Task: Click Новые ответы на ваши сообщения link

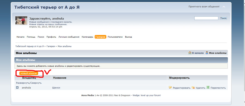Action: 48,25
